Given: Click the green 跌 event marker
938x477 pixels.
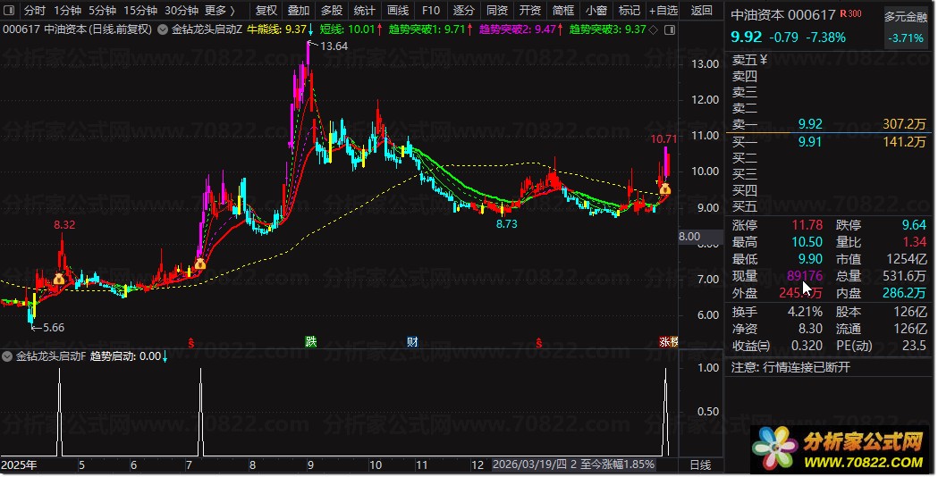Looking at the screenshot, I should 310,341.
